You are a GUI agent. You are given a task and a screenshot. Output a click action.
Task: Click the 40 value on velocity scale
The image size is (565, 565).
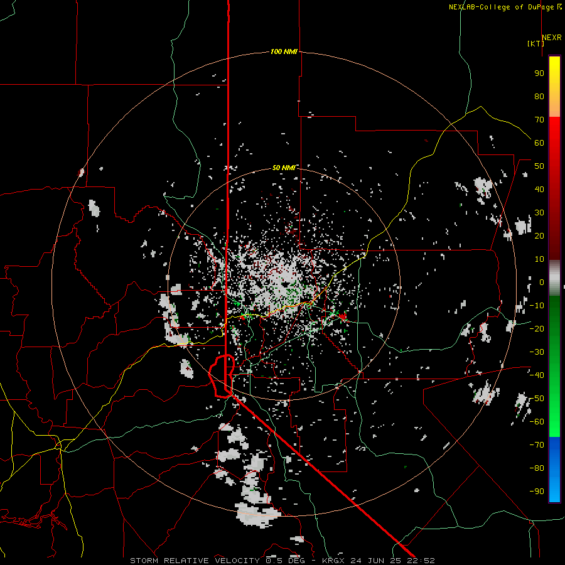[x=539, y=189]
